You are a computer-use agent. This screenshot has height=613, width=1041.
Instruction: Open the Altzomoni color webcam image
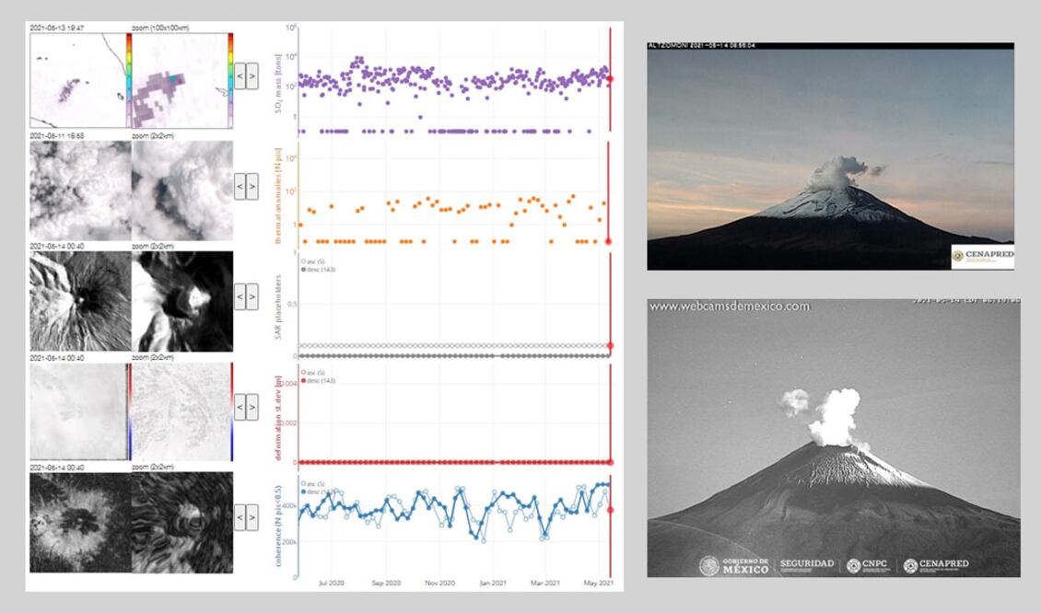830,156
